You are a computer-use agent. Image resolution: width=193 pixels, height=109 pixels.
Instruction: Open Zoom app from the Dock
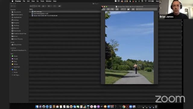[131, 107]
